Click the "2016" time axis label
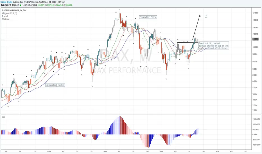Viewport: 262px width, 154px height. (x=161, y=151)
